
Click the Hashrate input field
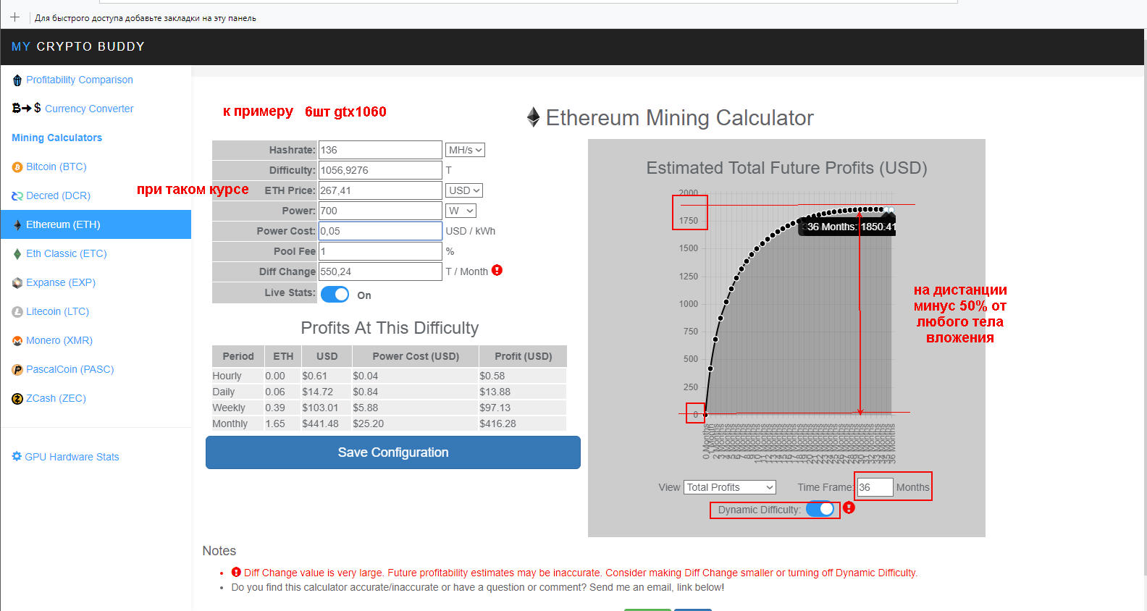point(380,150)
